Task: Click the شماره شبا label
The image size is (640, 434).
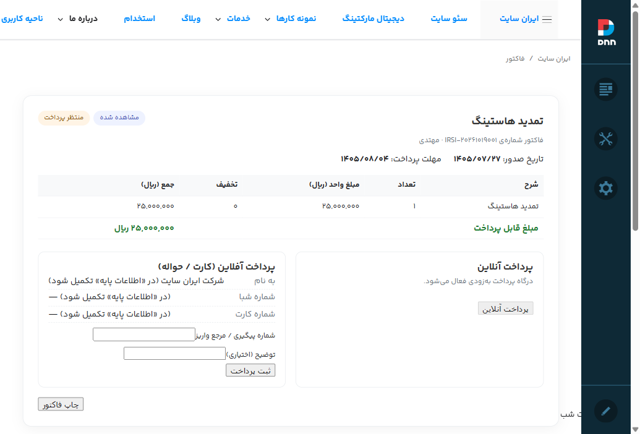Action: pyautogui.click(x=257, y=297)
